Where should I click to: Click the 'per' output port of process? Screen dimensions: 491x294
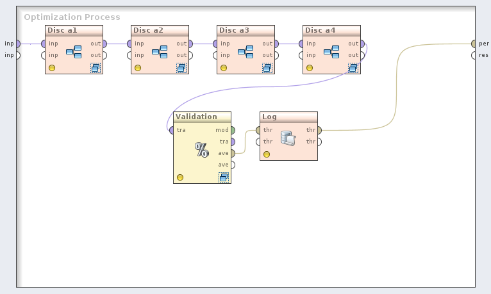coord(474,44)
